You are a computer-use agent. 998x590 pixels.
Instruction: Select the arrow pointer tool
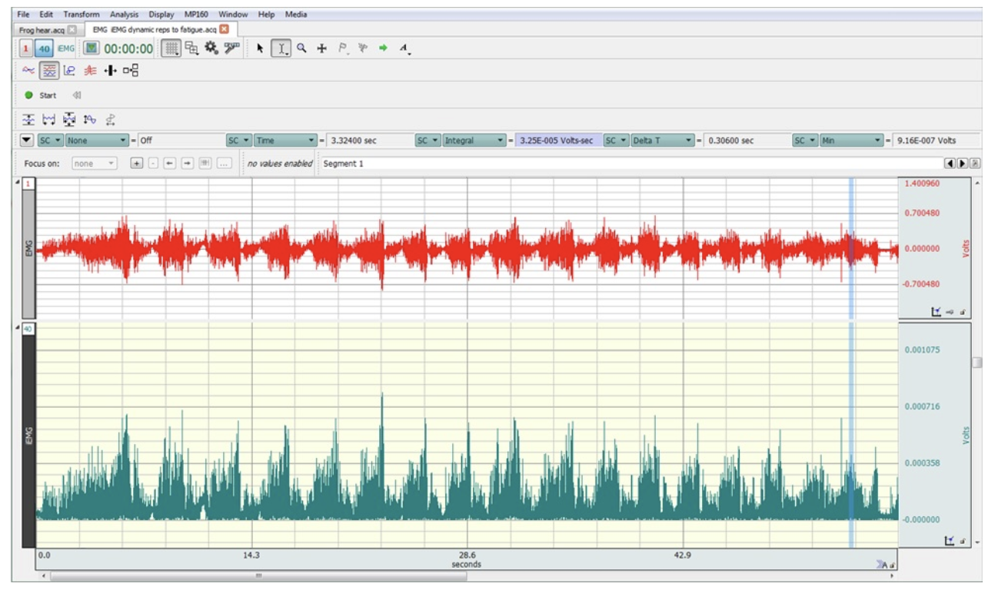[x=261, y=48]
